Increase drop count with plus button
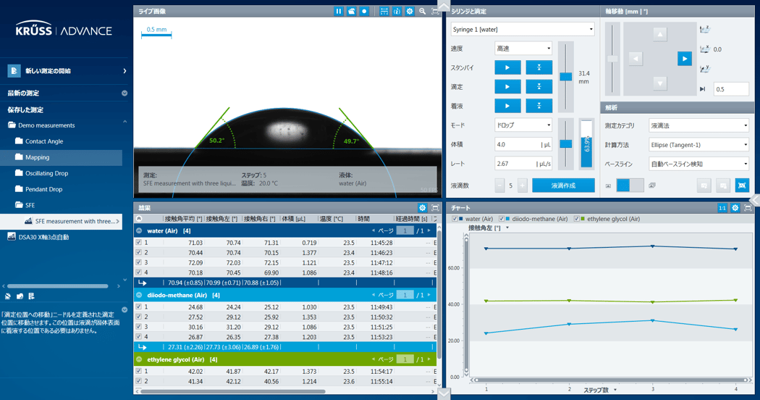Viewport: 760px width, 400px height. (x=523, y=186)
